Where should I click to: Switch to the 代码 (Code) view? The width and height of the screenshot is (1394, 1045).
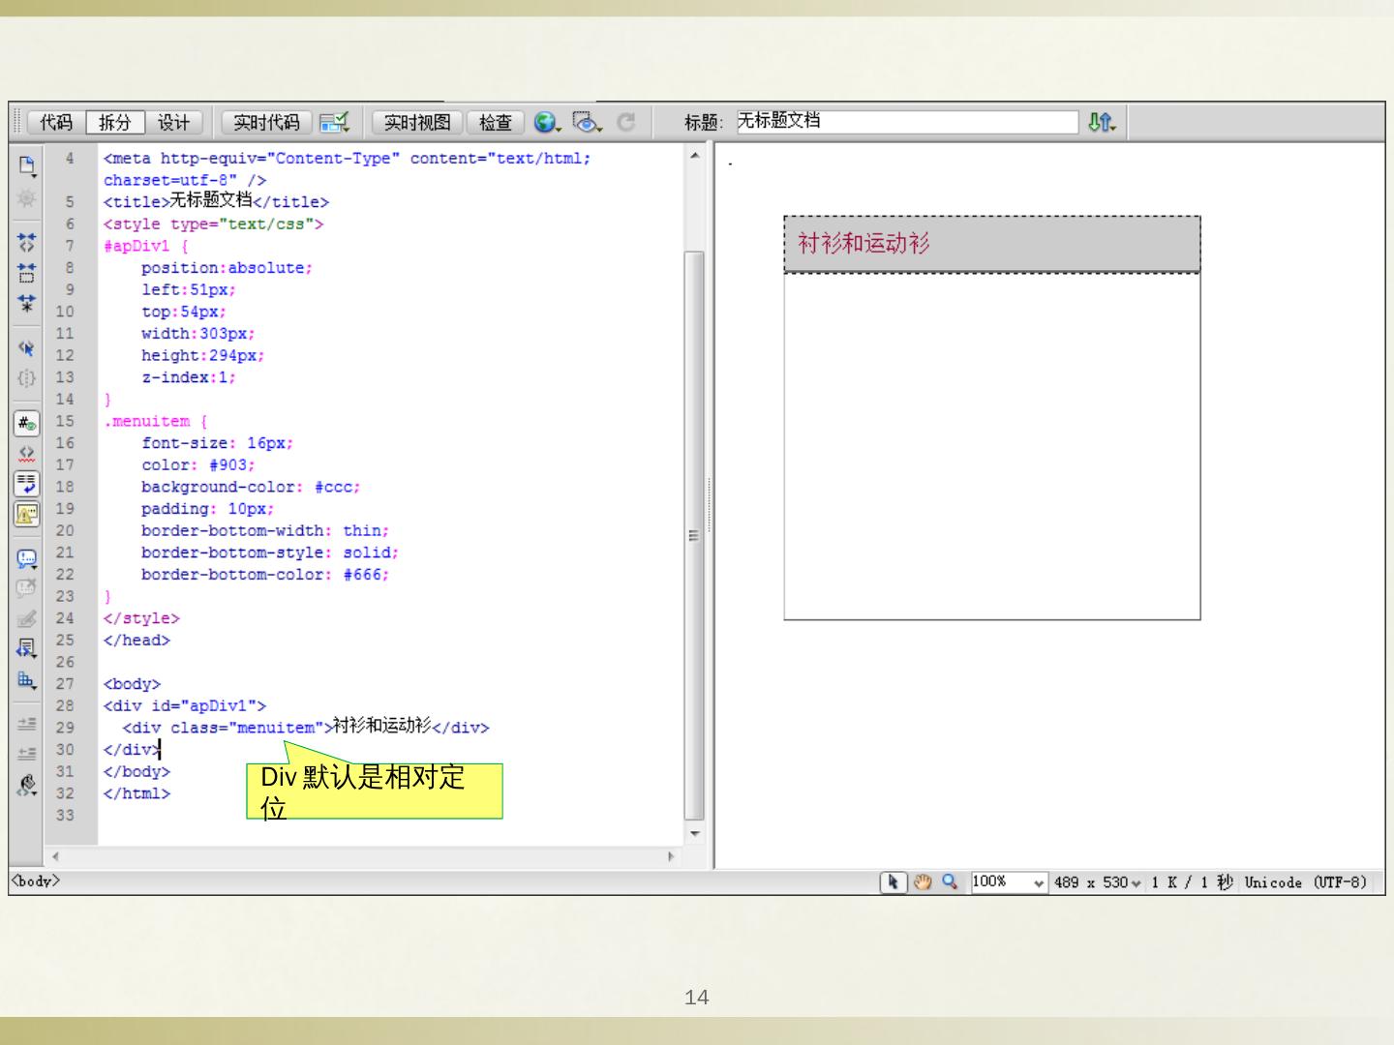[x=56, y=122]
